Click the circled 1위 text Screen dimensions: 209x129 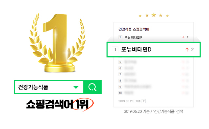(x=83, y=104)
